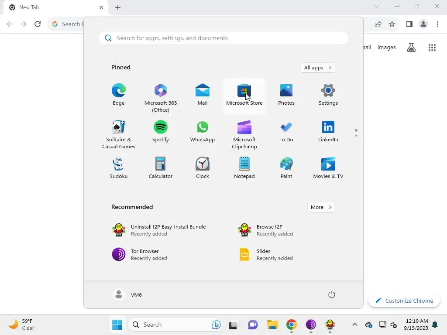Viewport: 447px width, 335px height.
Task: Select the New Tab browser tab
Action: 55,7
